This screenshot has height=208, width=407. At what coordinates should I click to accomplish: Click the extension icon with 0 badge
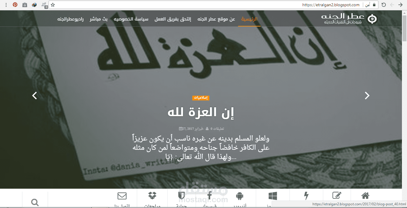[44, 5]
